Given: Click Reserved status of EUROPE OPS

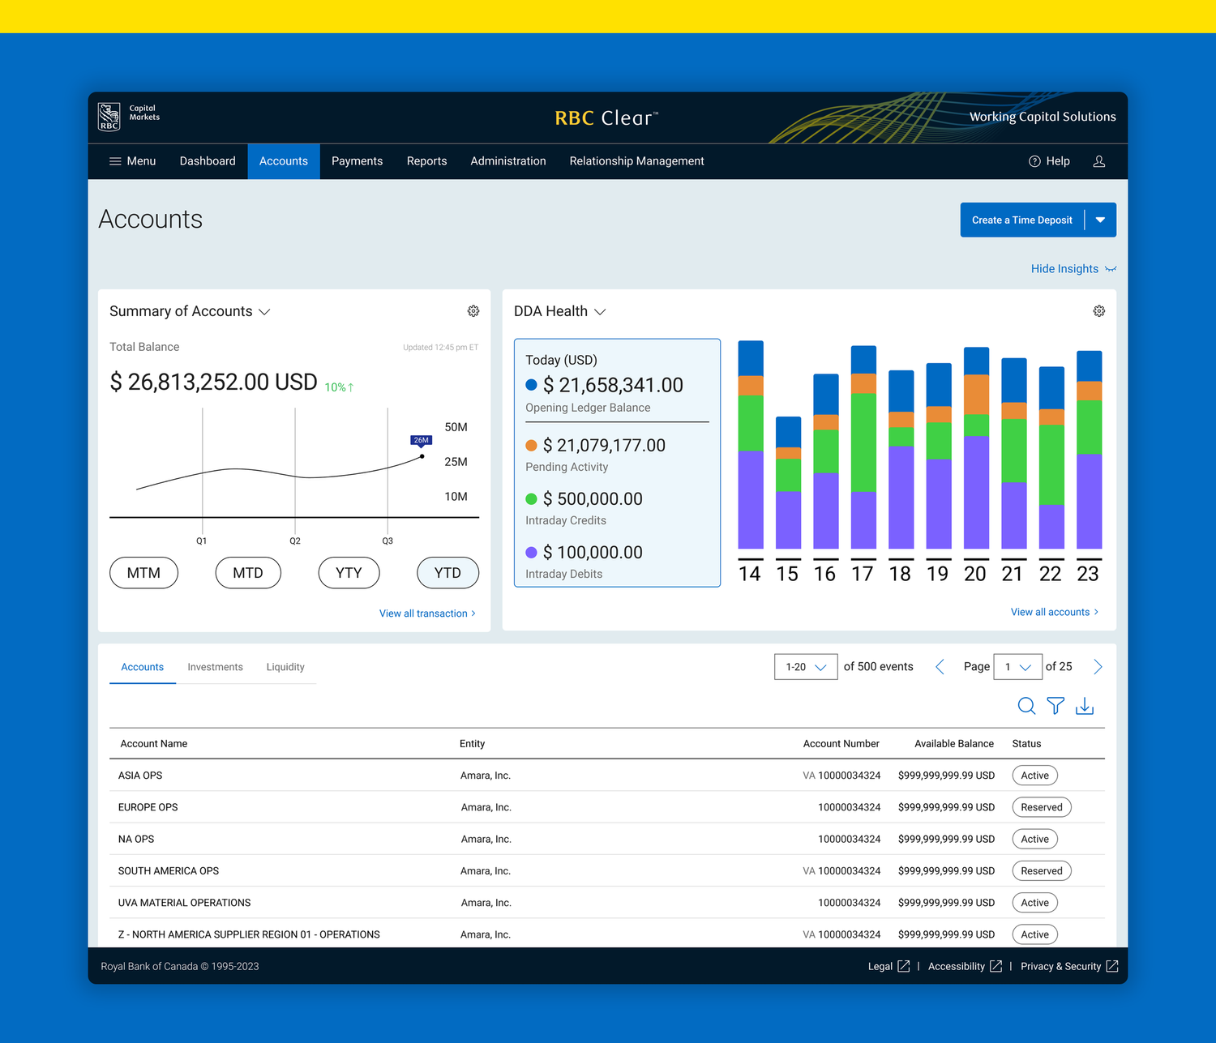Looking at the screenshot, I should point(1042,807).
